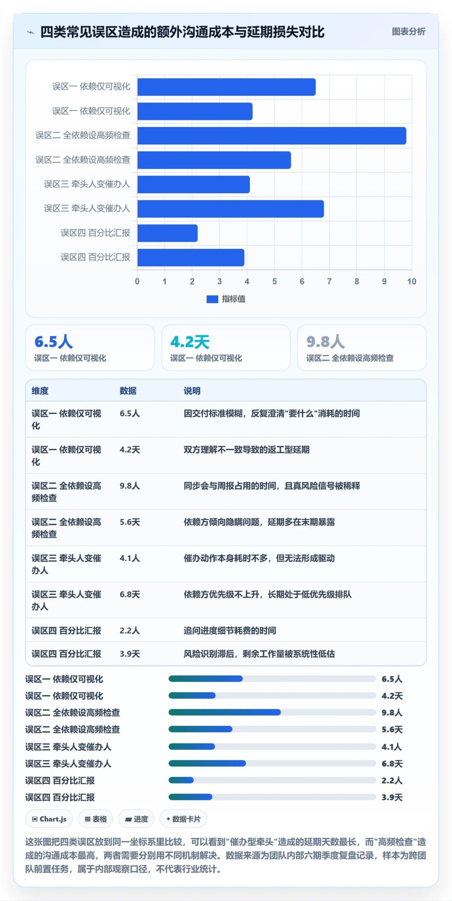Click table text 同步会与周报占用的时间，且真风险信号被稀释
Viewport: 452px width, 901px height.
pos(272,486)
